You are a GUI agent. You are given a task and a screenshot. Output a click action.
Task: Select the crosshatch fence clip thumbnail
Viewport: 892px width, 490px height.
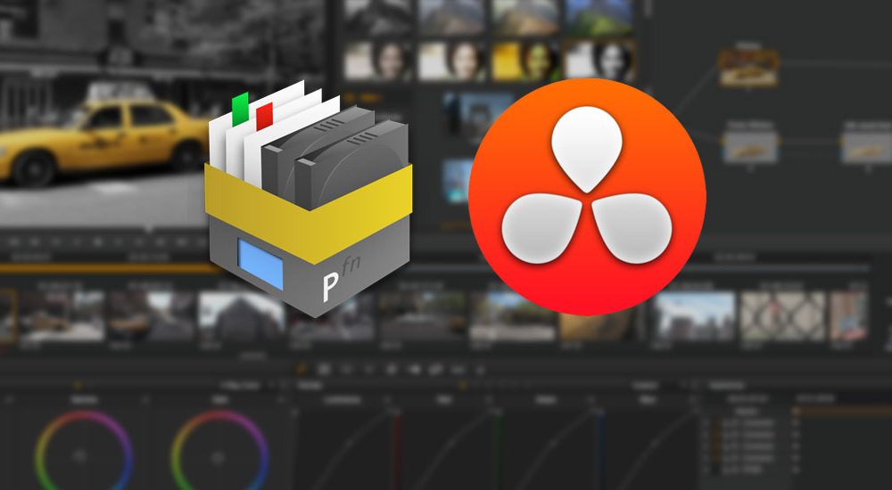click(x=782, y=316)
